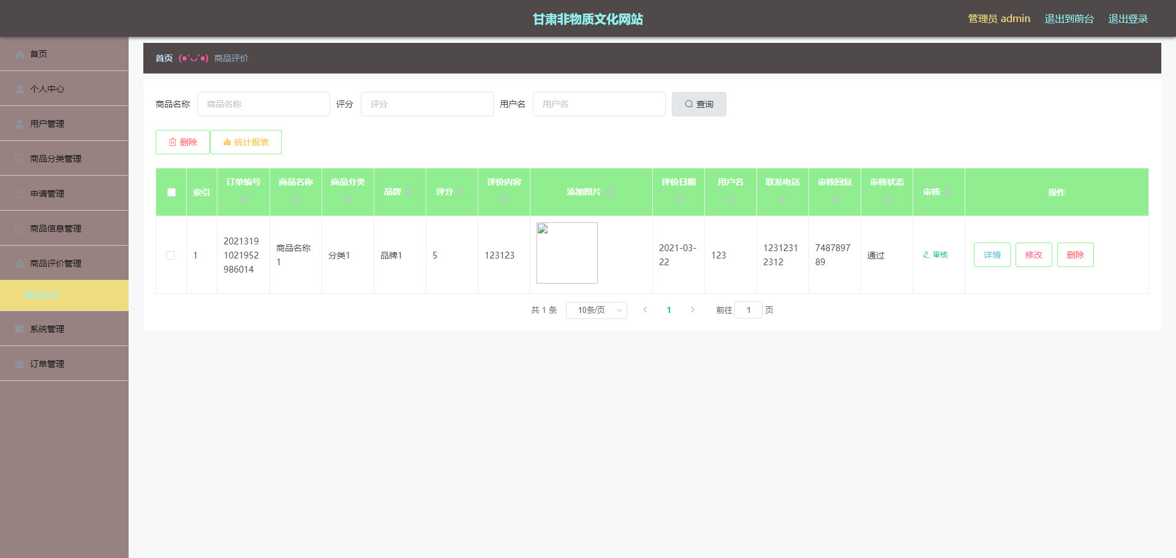Viewport: 1176px width, 558px height.
Task: Sort table by 评分 column arrows
Action: pos(461,192)
